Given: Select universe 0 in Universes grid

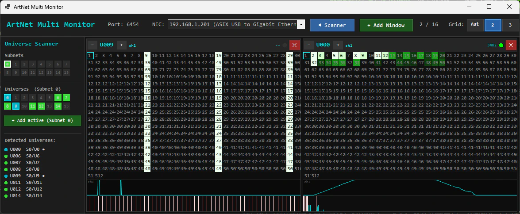Looking at the screenshot, I should click(x=8, y=97).
